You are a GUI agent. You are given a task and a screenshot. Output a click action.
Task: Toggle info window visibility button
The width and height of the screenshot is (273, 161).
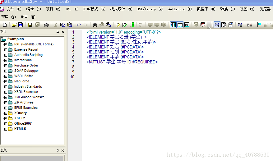(x=180, y=25)
